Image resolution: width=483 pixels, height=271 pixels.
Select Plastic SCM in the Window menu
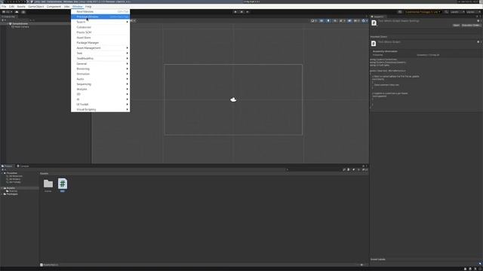tap(100, 32)
